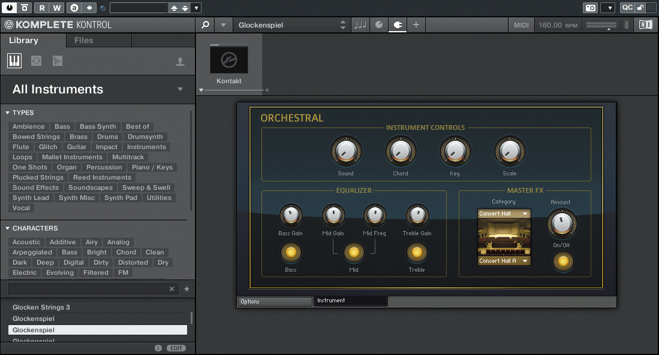Image resolution: width=659 pixels, height=355 pixels.
Task: Collapse the plug-in chain triangle under Kontakt
Action: pos(201,90)
